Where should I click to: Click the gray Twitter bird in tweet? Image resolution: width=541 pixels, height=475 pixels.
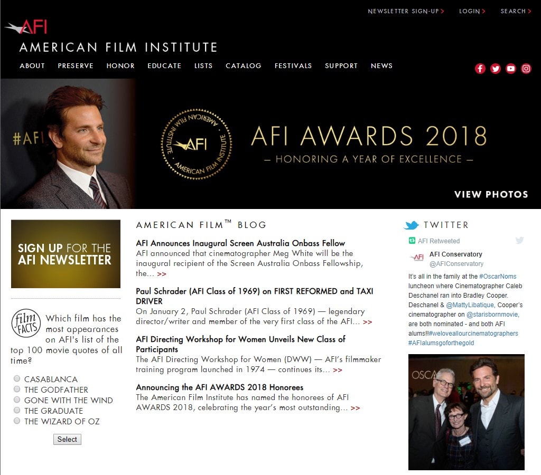click(x=519, y=240)
